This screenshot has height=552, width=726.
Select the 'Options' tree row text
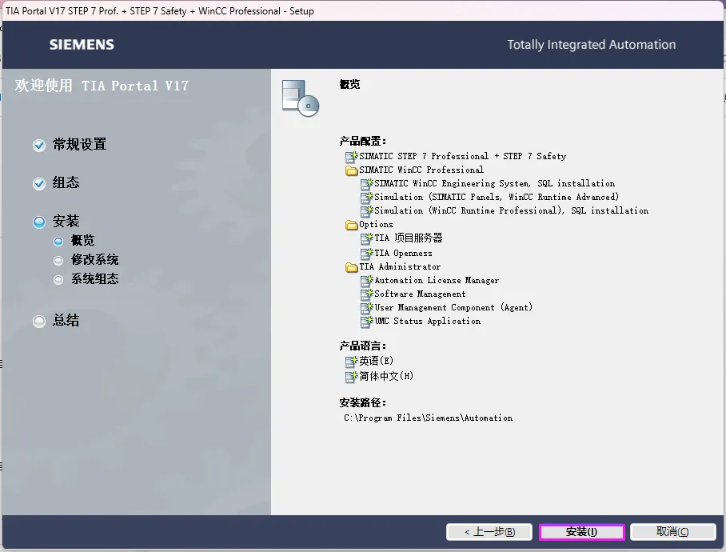[376, 225]
